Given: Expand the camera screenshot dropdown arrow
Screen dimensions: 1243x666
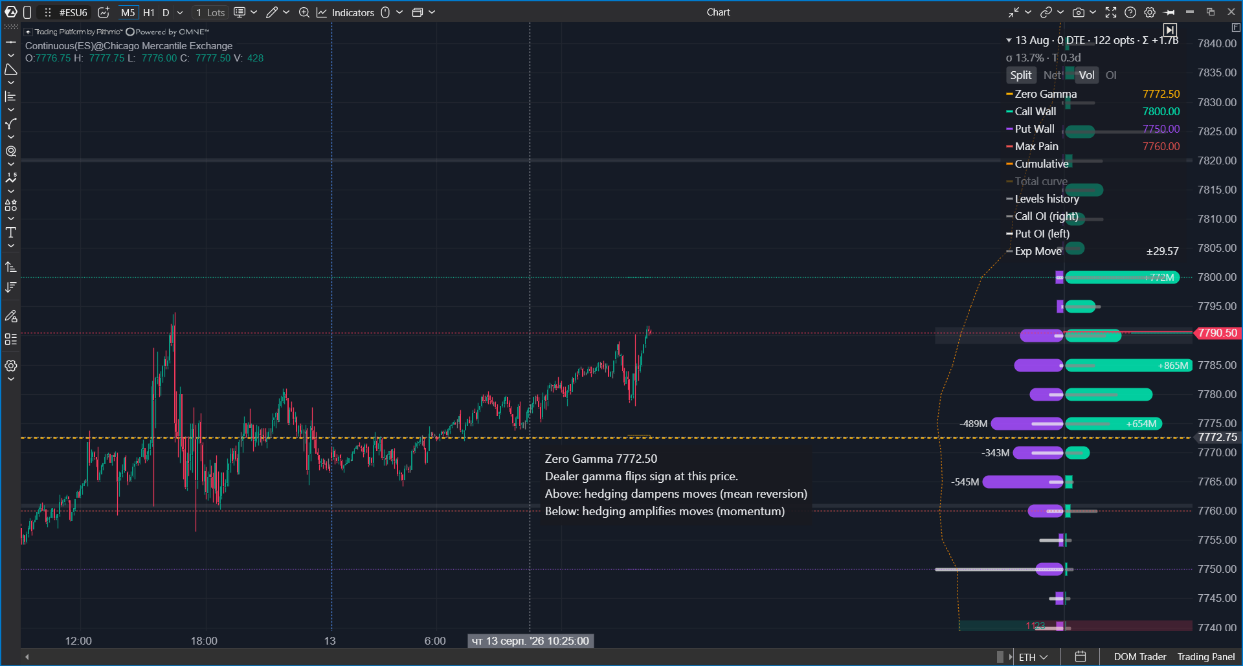Looking at the screenshot, I should click(x=1093, y=12).
